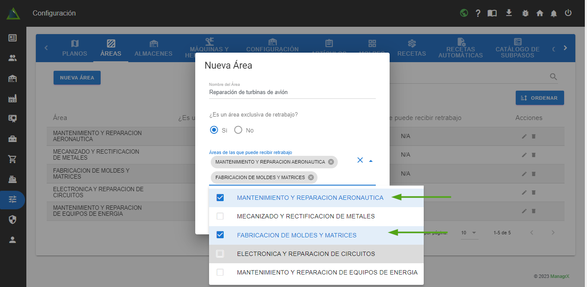Viewport: 587px width, 287px height.
Task: Open the notifications bell icon
Action: click(x=554, y=13)
